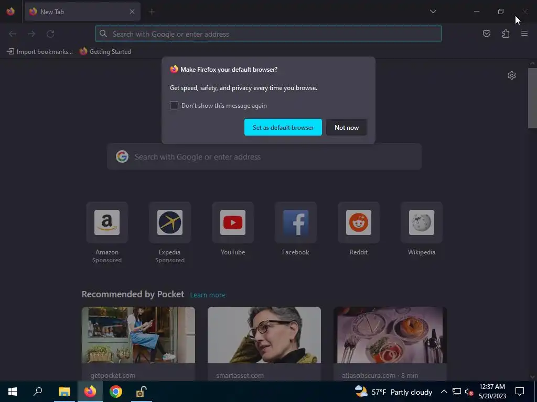Open the Windows Start menu
Screen dimensions: 537x402
click(13, 392)
